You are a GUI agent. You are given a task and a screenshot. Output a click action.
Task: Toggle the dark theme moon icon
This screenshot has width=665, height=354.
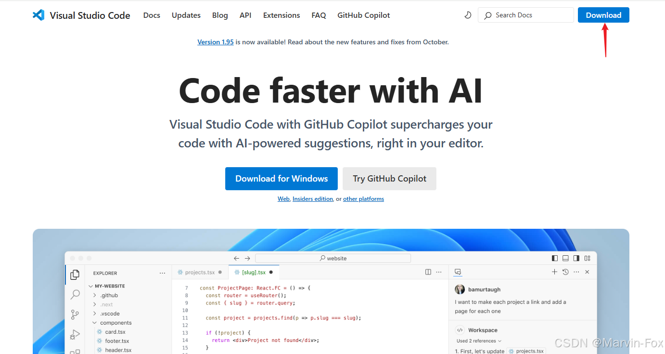coord(468,15)
